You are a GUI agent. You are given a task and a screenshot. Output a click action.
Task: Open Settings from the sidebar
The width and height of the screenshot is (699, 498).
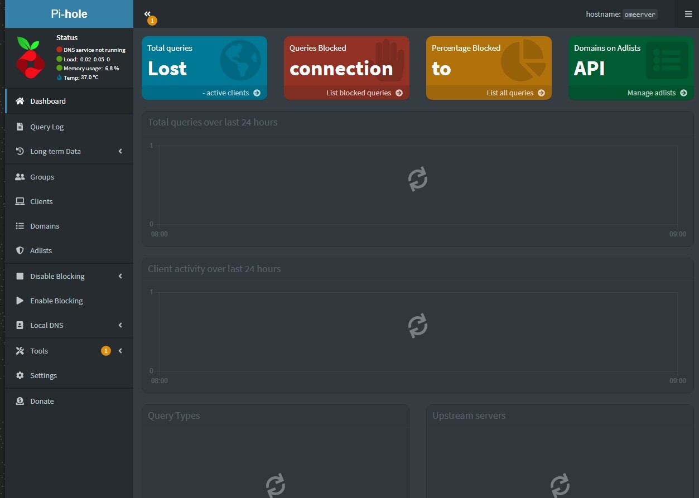(x=69, y=375)
